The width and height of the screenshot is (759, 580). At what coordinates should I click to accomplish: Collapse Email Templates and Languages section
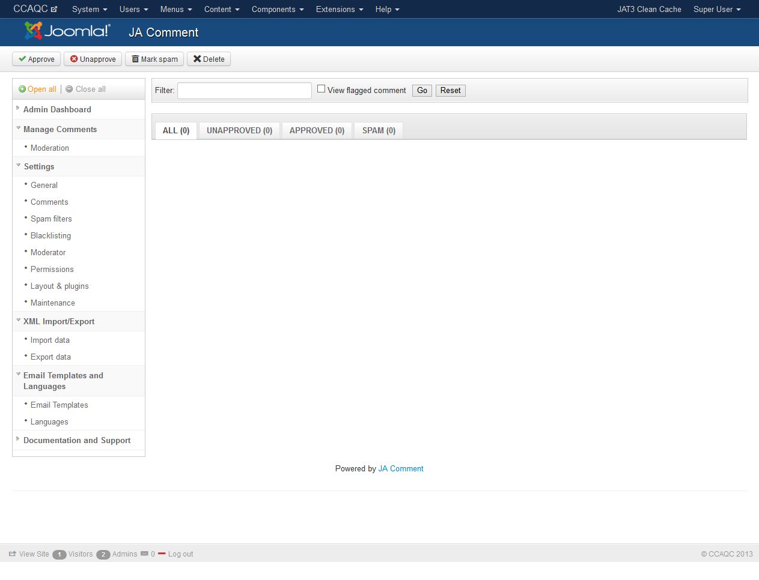tap(79, 381)
